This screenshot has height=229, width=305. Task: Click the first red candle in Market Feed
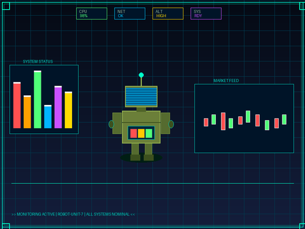[x=206, y=122]
